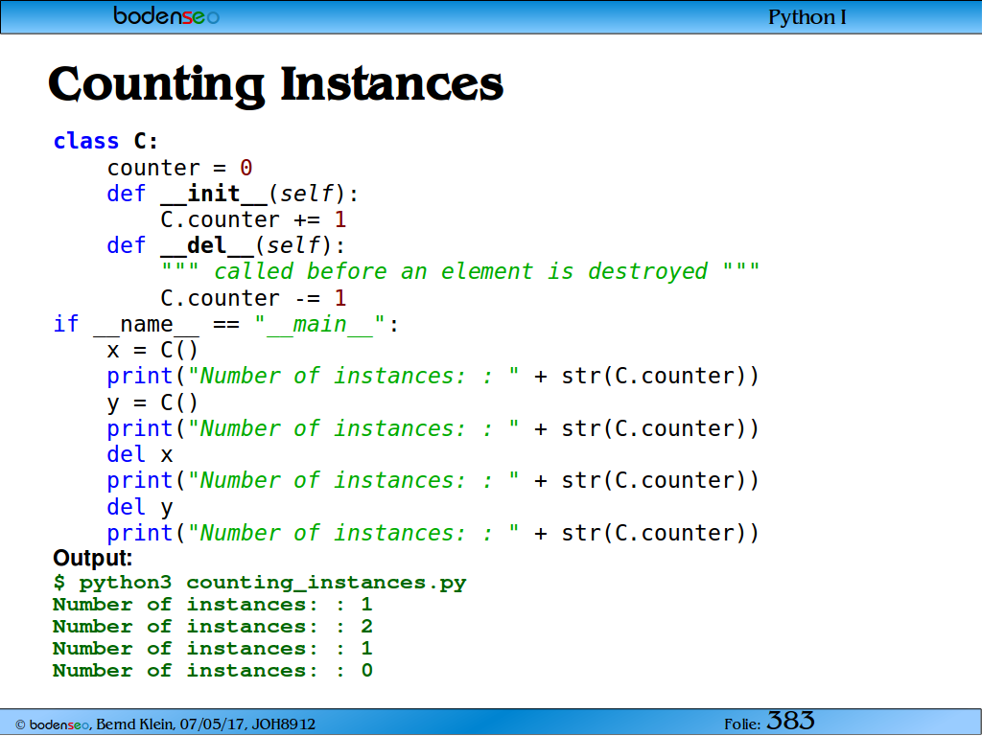Click the 'called before an element is destroyed' docstring

[x=460, y=271]
